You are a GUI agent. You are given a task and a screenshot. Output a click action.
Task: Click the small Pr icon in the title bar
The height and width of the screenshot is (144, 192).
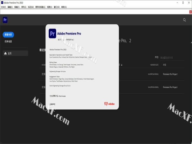(x=2, y=2)
